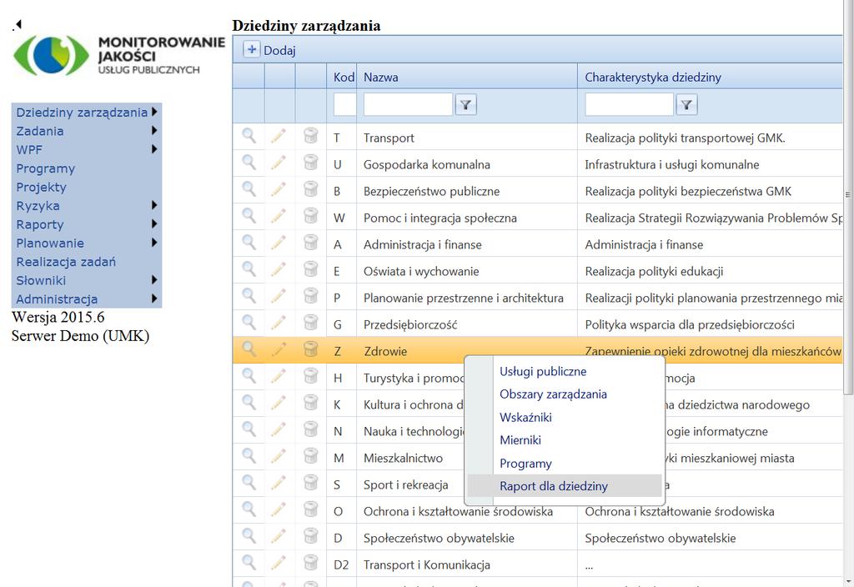The image size is (854, 587).
Task: Expand Administracja submenu arrow
Action: 154,299
